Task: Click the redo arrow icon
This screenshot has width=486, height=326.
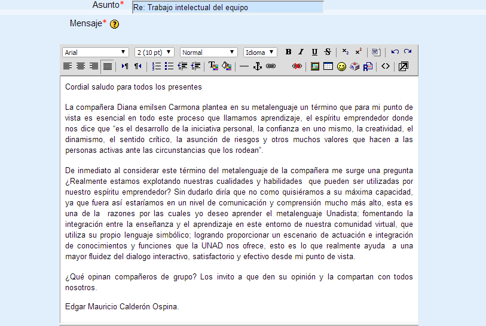Action: (x=408, y=53)
